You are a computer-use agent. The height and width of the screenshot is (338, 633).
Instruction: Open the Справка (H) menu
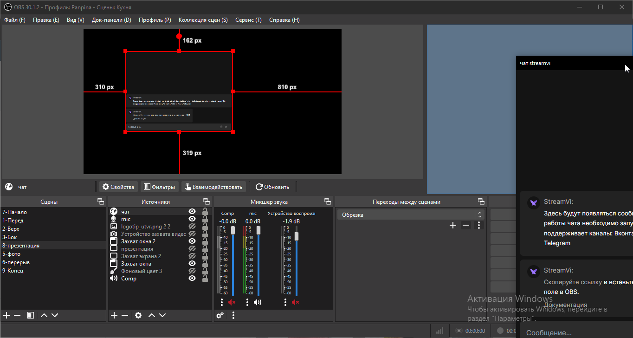284,20
